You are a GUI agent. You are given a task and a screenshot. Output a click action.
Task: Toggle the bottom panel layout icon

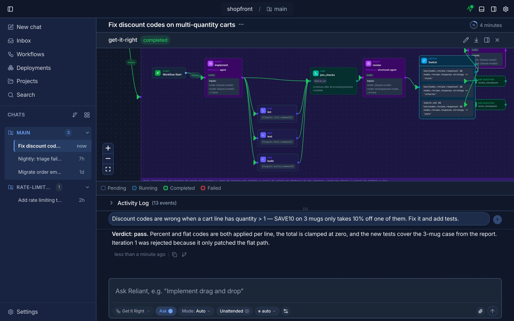[482, 9]
